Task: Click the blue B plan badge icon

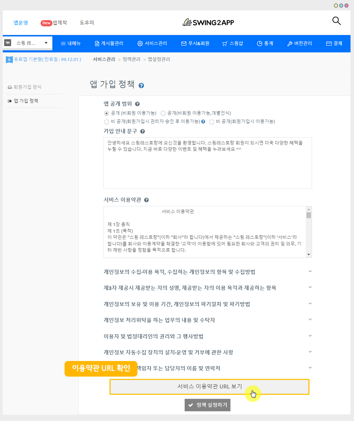Action: [9, 60]
